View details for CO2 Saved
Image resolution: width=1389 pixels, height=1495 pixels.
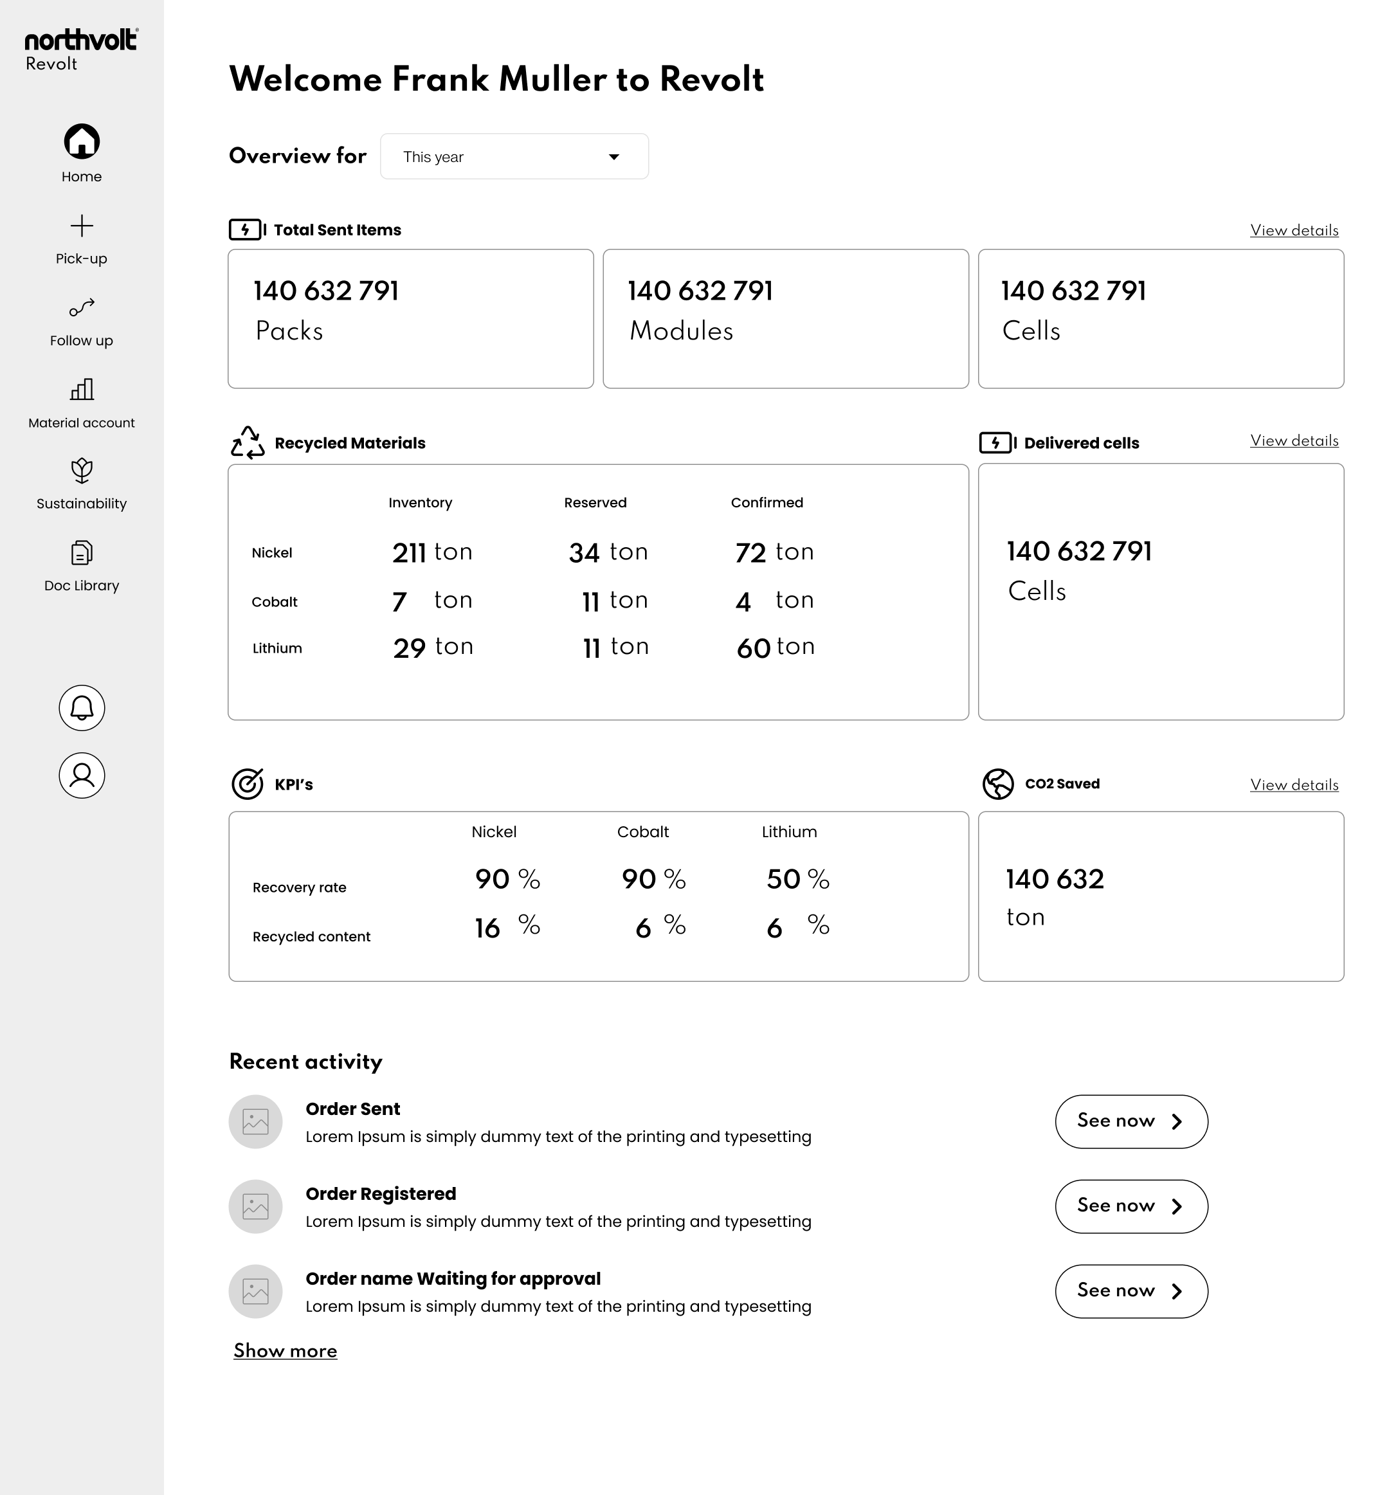1294,784
